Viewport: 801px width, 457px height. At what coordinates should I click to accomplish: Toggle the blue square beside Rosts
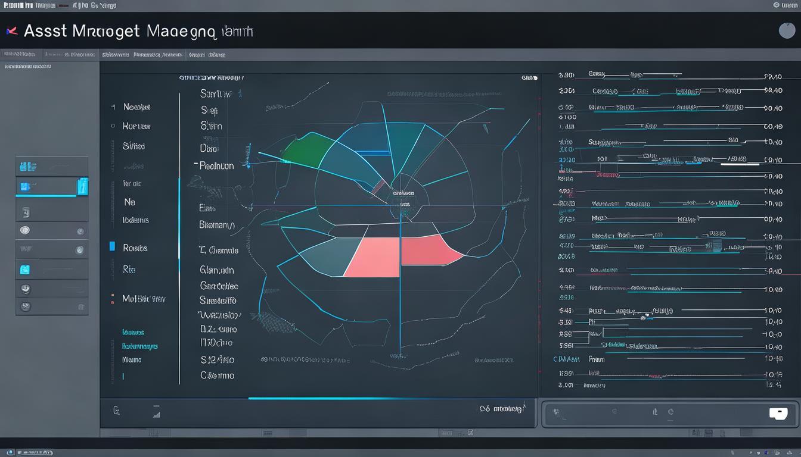[112, 246]
